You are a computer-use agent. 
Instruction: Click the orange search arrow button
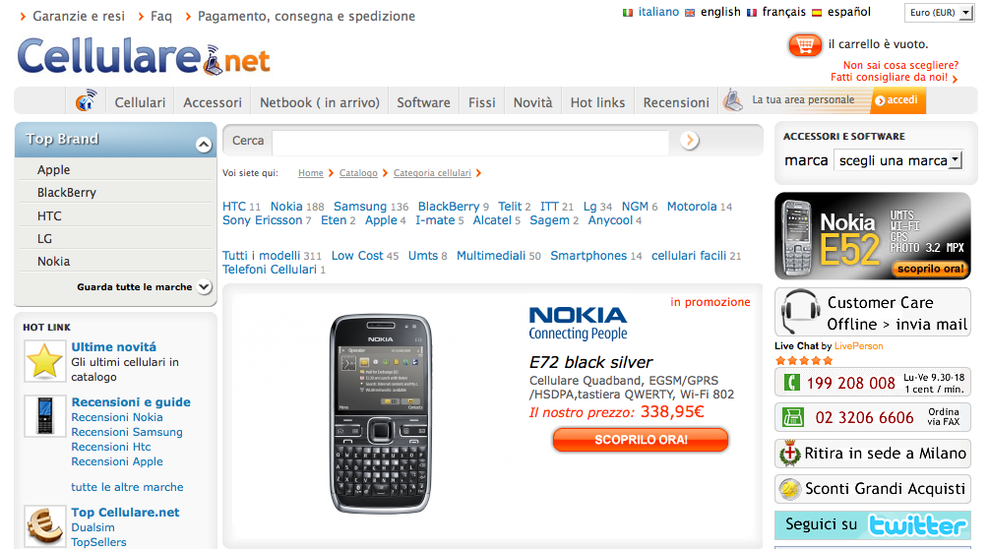pyautogui.click(x=689, y=140)
